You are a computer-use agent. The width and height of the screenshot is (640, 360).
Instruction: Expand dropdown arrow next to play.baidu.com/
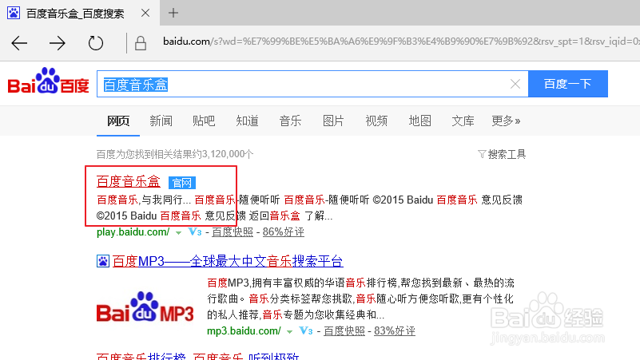178,233
